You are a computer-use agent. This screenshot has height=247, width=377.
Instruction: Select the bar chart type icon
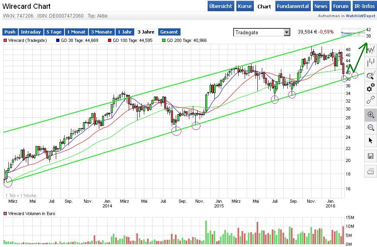tap(371, 62)
